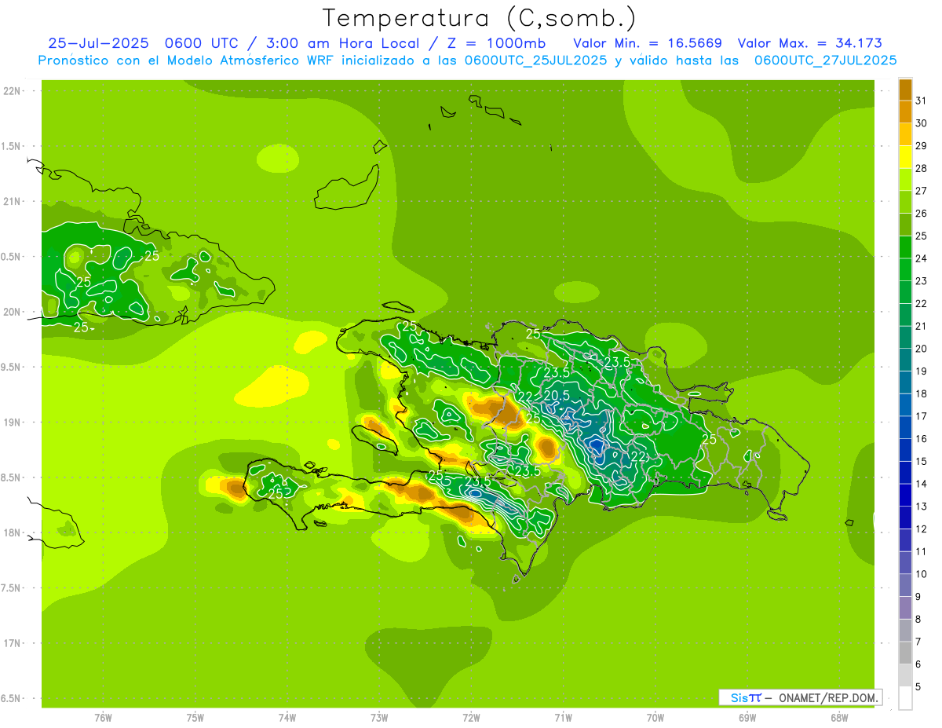Image resolution: width=942 pixels, height=728 pixels.
Task: Click the "18N" latitude label
Action: 13,533
